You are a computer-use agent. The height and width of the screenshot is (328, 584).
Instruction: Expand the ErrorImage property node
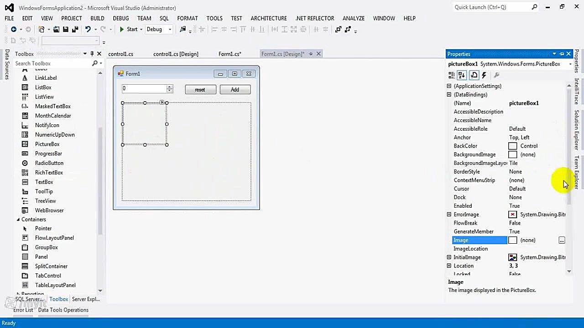(449, 215)
